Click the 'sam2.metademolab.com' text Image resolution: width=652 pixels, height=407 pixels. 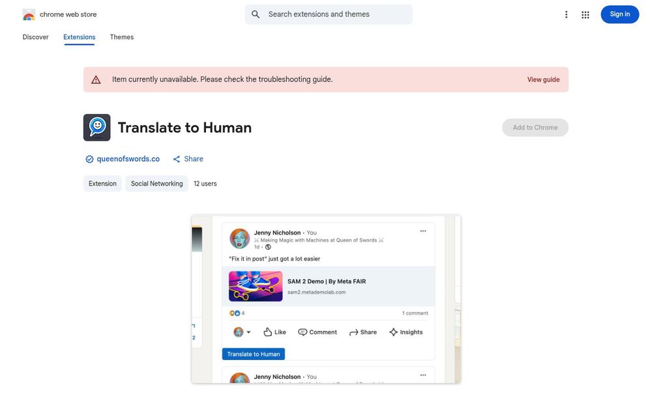coord(316,292)
